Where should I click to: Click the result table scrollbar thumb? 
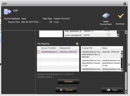pyautogui.click(x=122, y=56)
